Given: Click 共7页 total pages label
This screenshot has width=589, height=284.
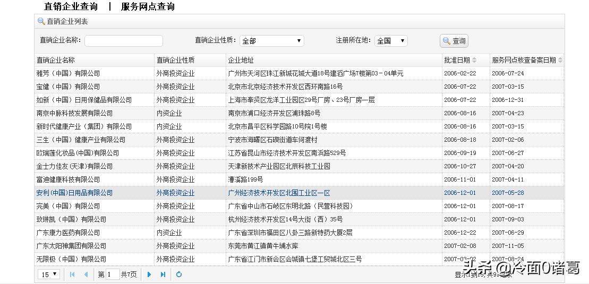Looking at the screenshot, I should click(129, 274).
